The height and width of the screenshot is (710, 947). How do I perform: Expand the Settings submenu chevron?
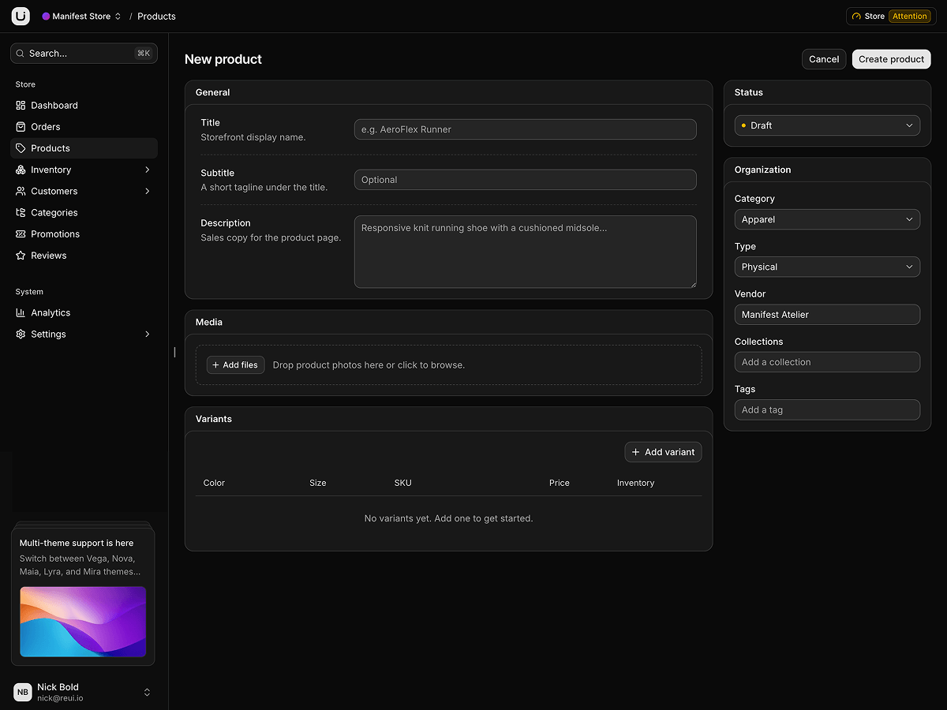[148, 334]
